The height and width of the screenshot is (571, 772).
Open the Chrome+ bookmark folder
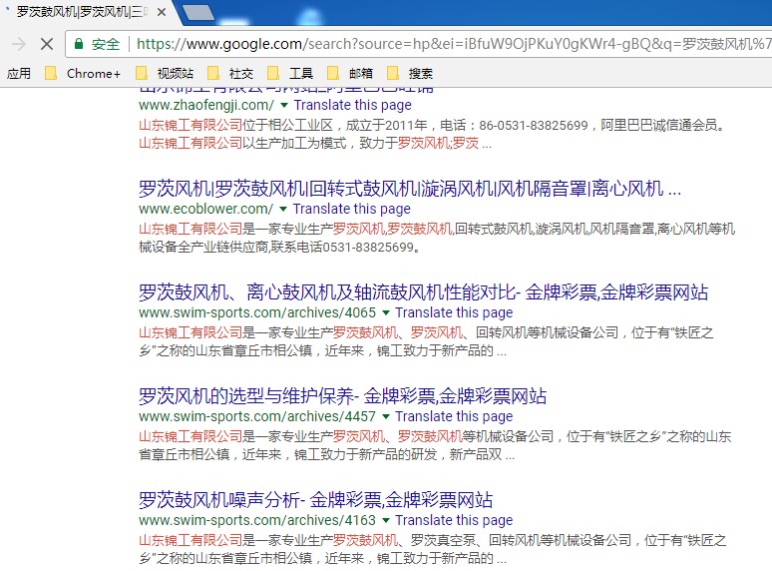coord(84,73)
